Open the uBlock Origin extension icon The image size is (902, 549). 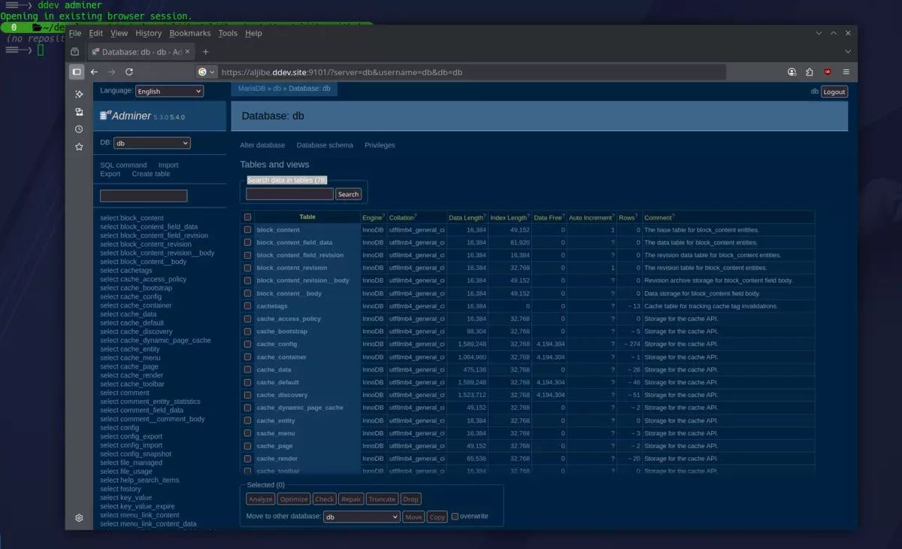[828, 71]
